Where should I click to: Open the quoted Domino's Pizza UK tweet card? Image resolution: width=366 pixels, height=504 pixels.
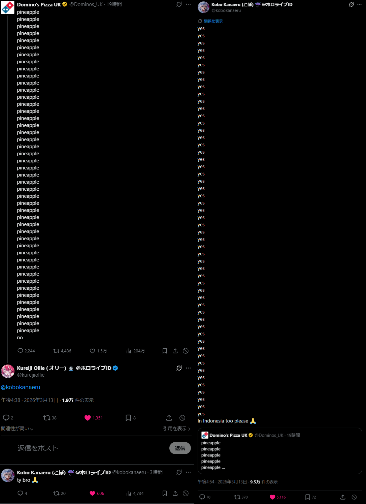[280, 451]
